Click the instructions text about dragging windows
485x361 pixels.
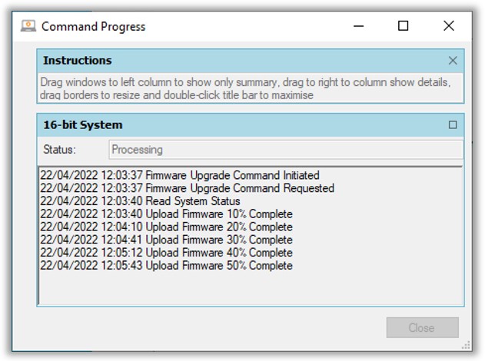[x=245, y=88]
